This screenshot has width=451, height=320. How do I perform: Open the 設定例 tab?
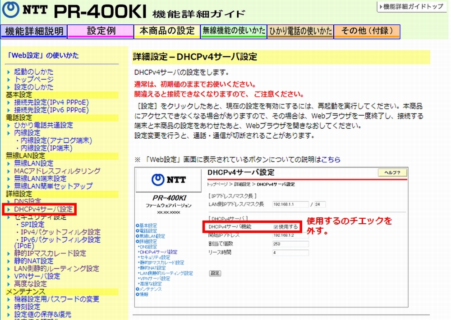101,32
